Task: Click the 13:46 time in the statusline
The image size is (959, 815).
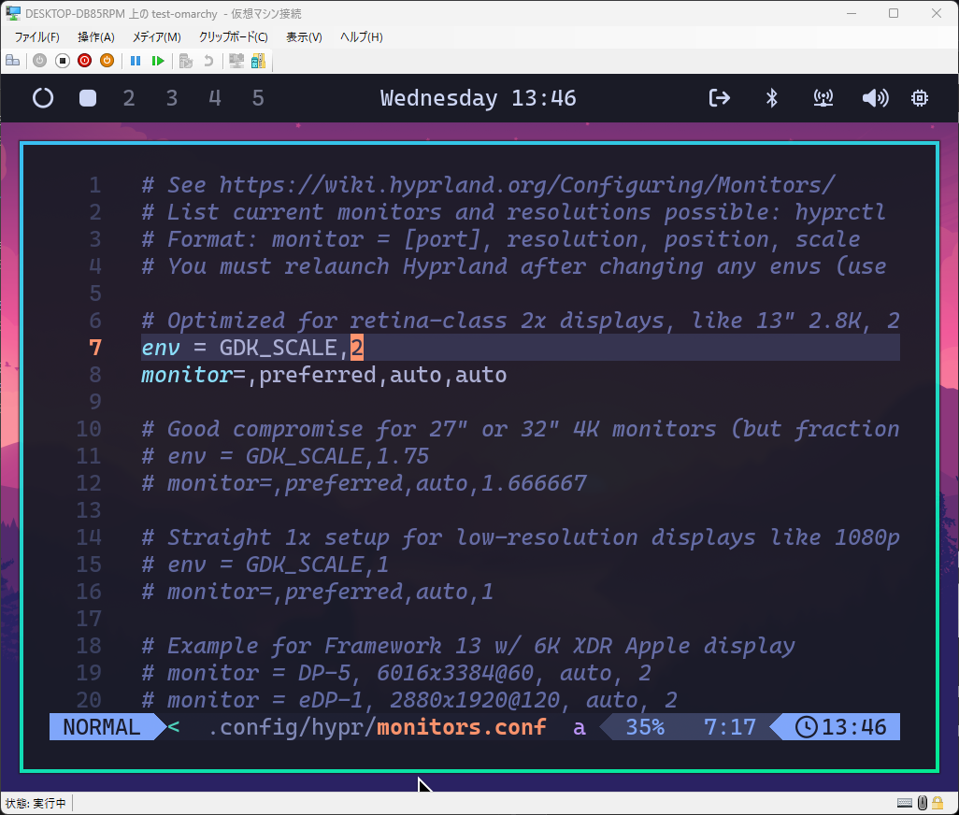Action: pyautogui.click(x=853, y=727)
